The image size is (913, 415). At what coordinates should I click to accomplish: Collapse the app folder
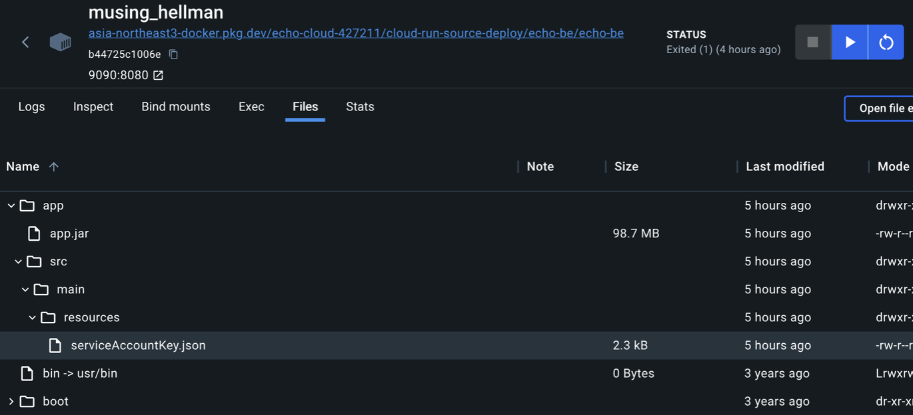[11, 206]
